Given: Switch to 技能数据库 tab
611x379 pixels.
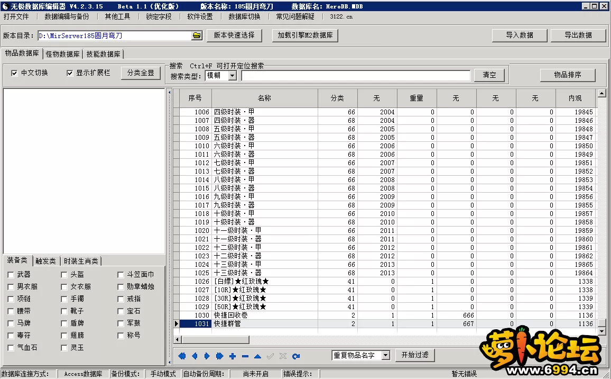Looking at the screenshot, I should [x=103, y=54].
